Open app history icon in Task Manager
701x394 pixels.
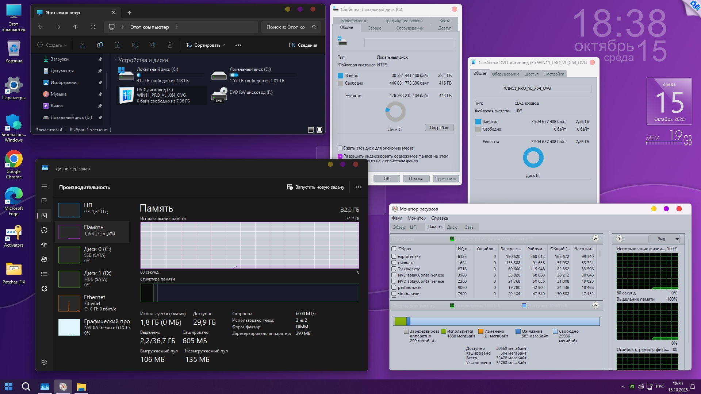44,230
